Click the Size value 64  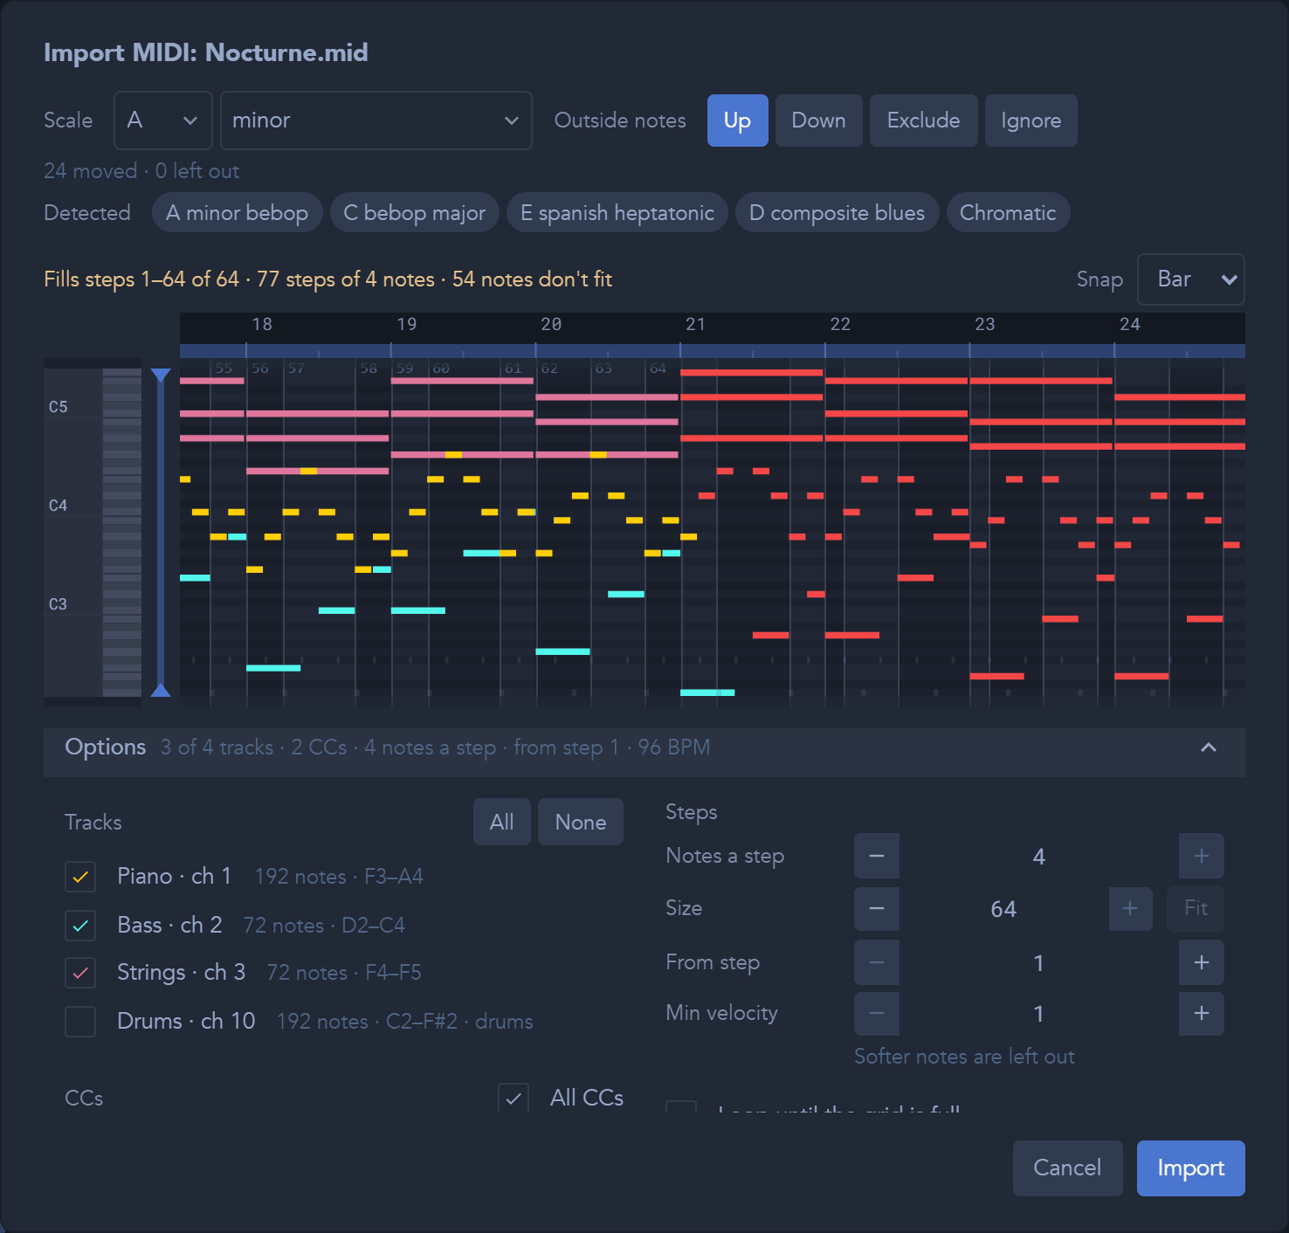point(1003,910)
